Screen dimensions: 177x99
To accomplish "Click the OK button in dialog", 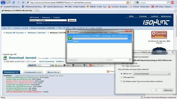I will pyautogui.click(x=156, y=90).
